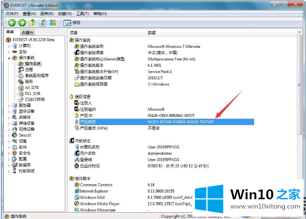Open the 文件(F) menu
The width and height of the screenshot is (306, 219).
click(x=12, y=14)
